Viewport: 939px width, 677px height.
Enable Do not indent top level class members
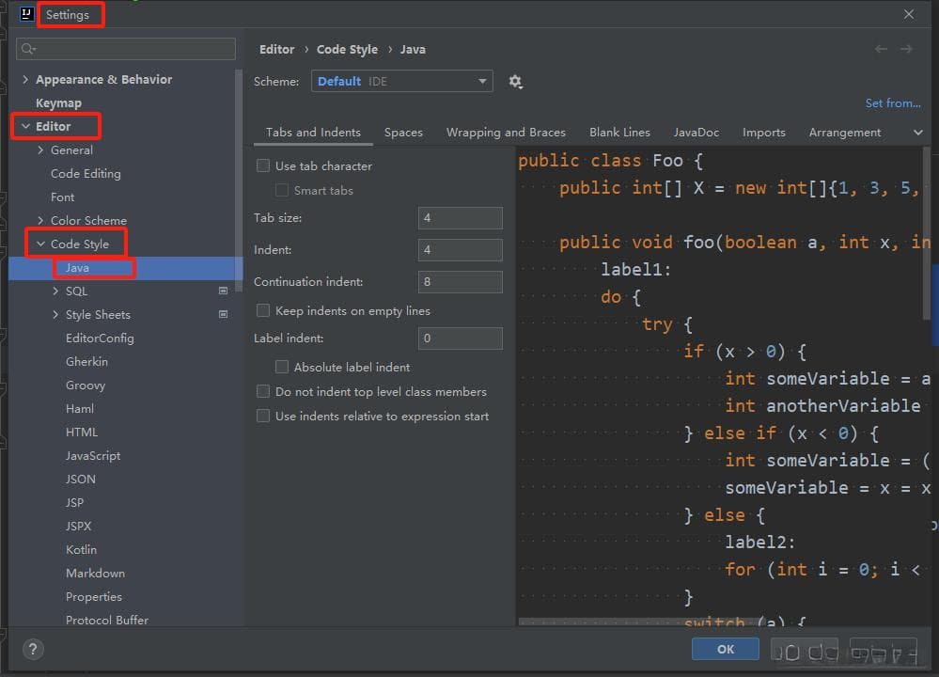pyautogui.click(x=263, y=391)
